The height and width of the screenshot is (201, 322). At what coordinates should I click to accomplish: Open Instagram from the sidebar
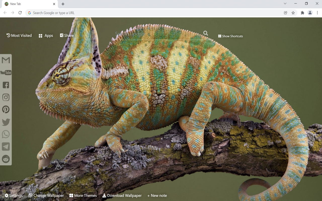coord(6,97)
